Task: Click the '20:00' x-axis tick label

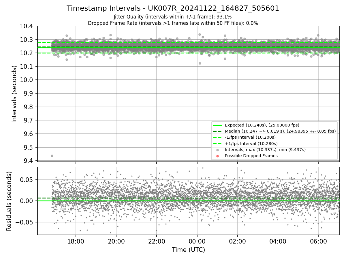Action: click(116, 241)
